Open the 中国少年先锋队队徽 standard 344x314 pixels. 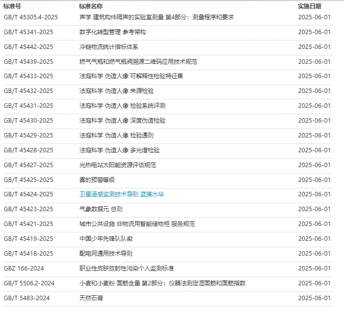[x=106, y=239]
